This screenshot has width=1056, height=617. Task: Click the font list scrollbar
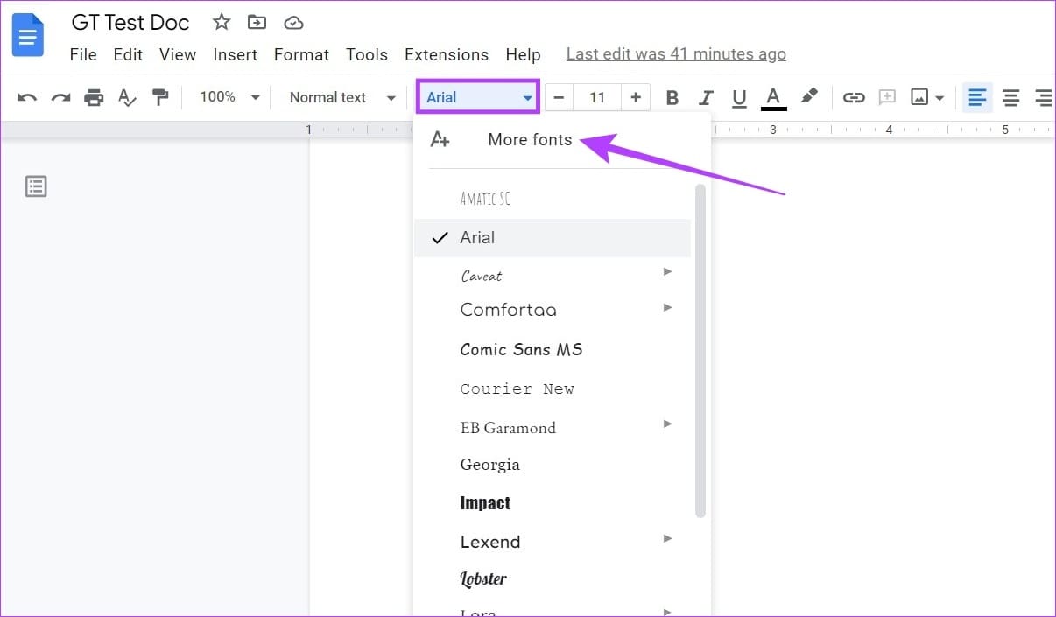tap(700, 350)
